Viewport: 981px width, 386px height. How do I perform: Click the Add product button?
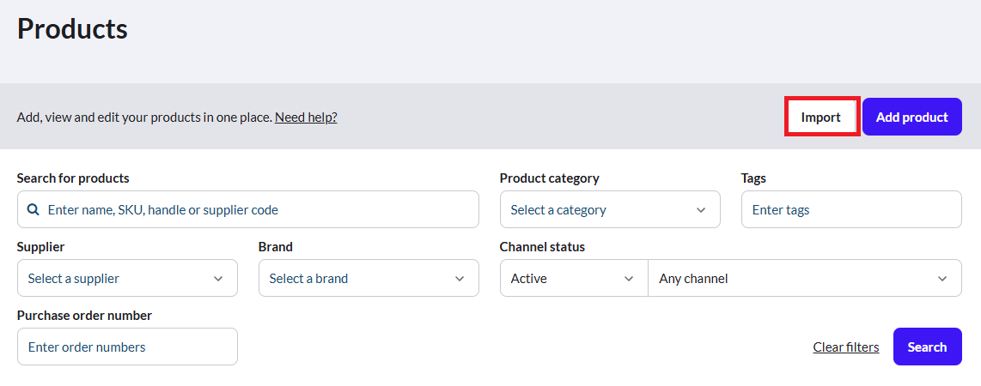pyautogui.click(x=911, y=117)
